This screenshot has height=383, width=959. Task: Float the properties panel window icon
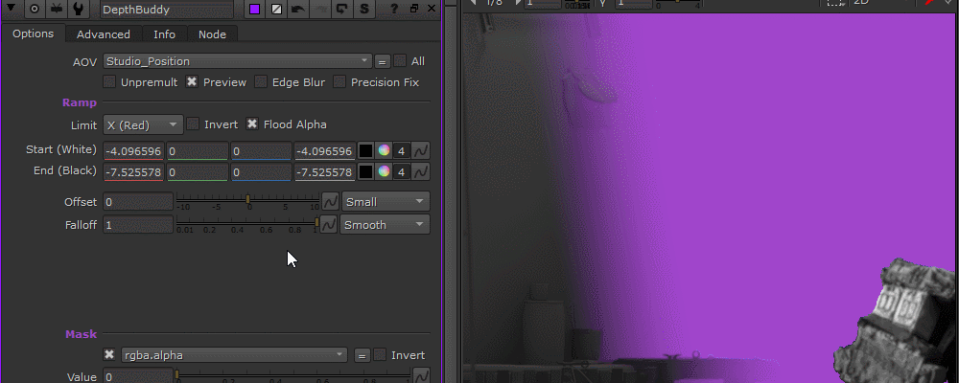tap(414, 9)
